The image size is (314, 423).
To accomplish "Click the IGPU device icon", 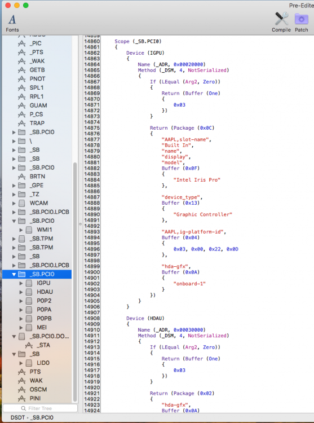I will 29,283.
